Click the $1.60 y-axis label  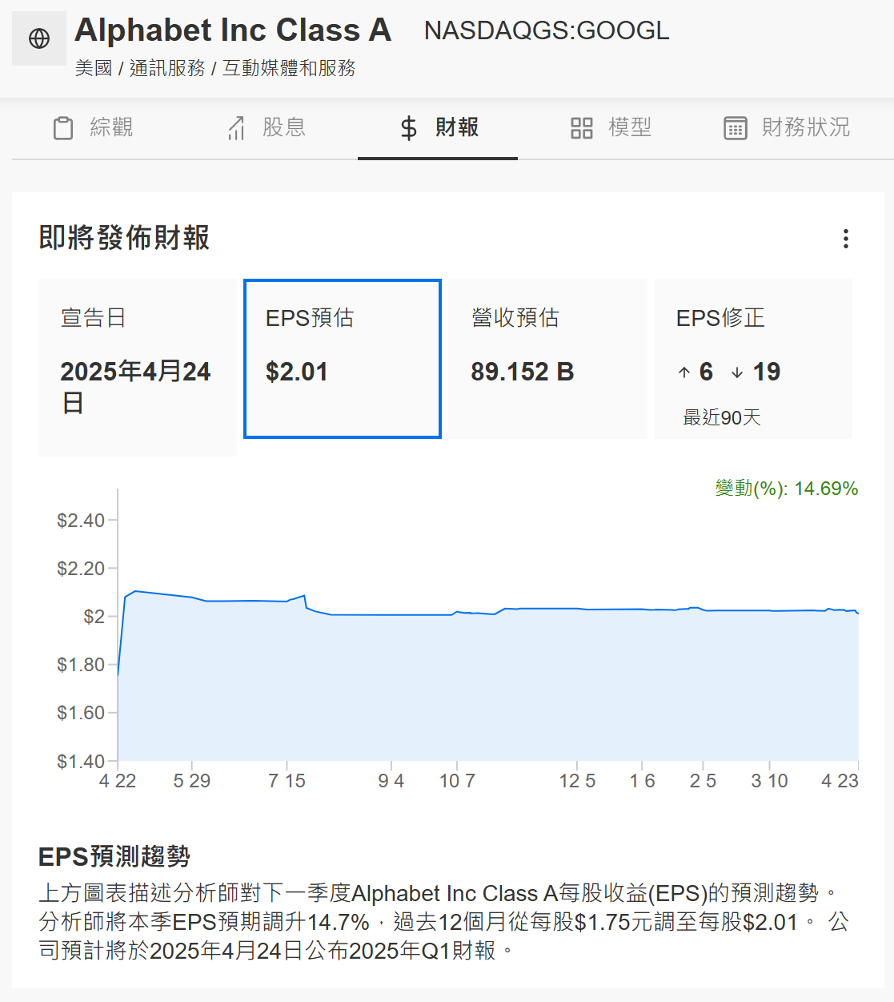[81, 713]
